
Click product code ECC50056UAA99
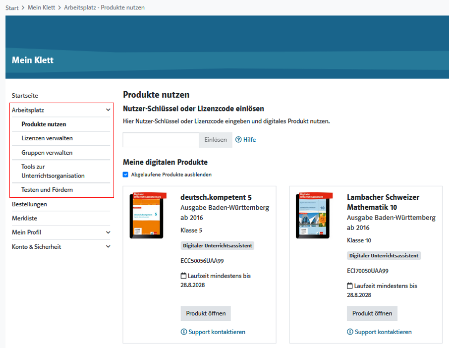[x=202, y=261]
